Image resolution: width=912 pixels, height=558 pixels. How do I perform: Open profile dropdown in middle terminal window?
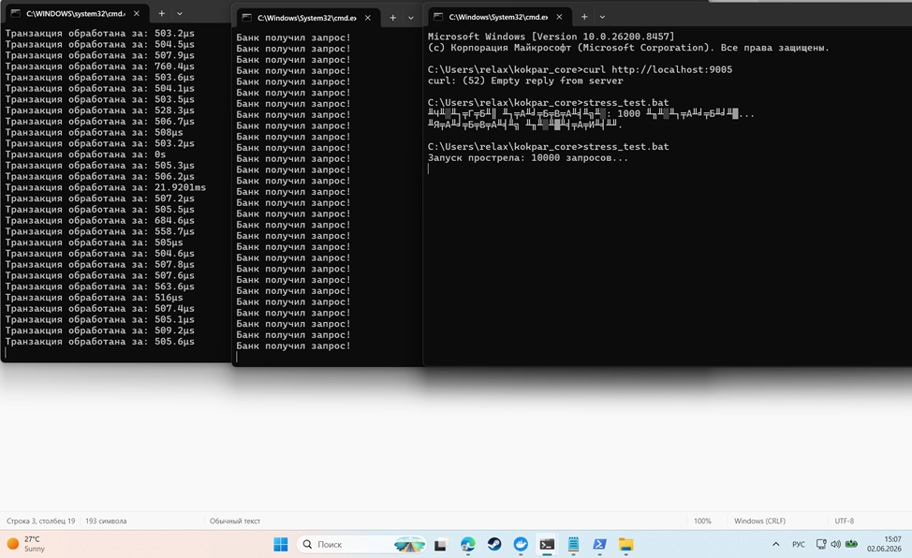click(x=411, y=18)
